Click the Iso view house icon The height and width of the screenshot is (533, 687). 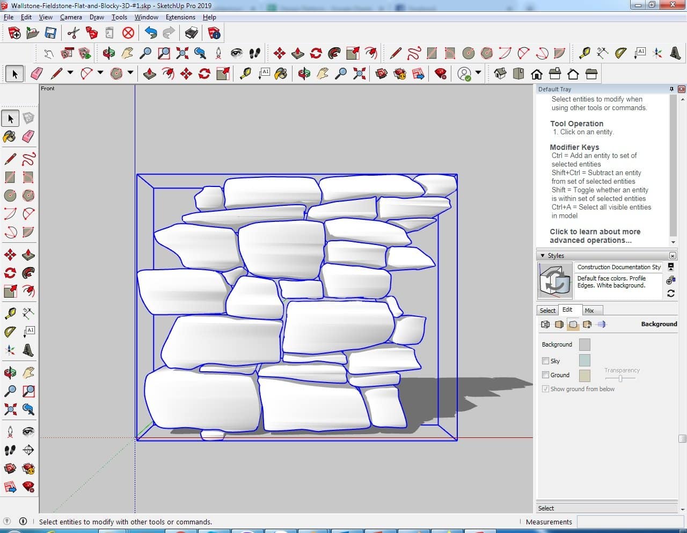500,74
